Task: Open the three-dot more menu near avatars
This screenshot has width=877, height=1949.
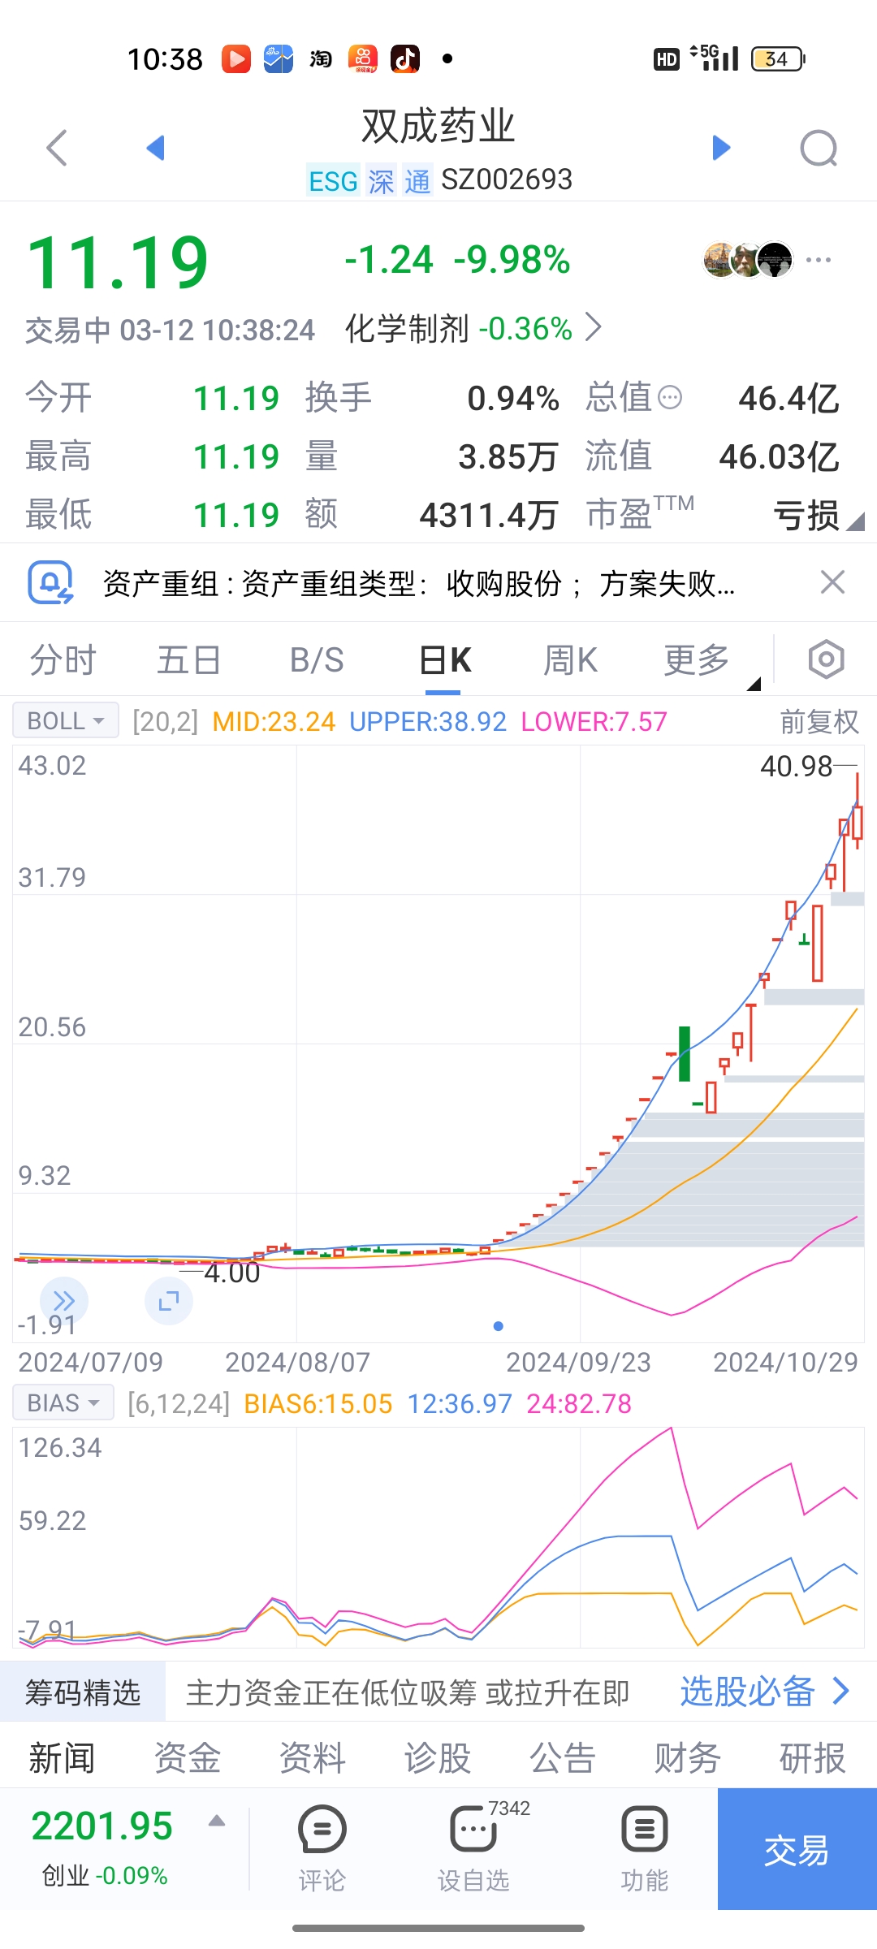Action: coord(819,260)
